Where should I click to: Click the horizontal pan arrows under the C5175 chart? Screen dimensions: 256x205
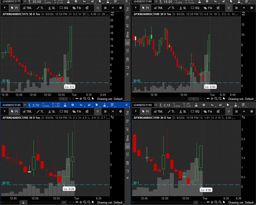(x=77, y=99)
